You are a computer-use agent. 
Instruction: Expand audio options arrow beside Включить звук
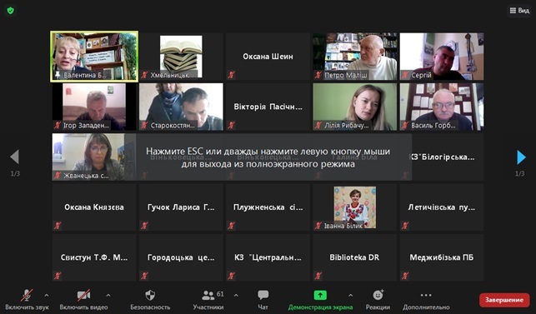pos(47,295)
